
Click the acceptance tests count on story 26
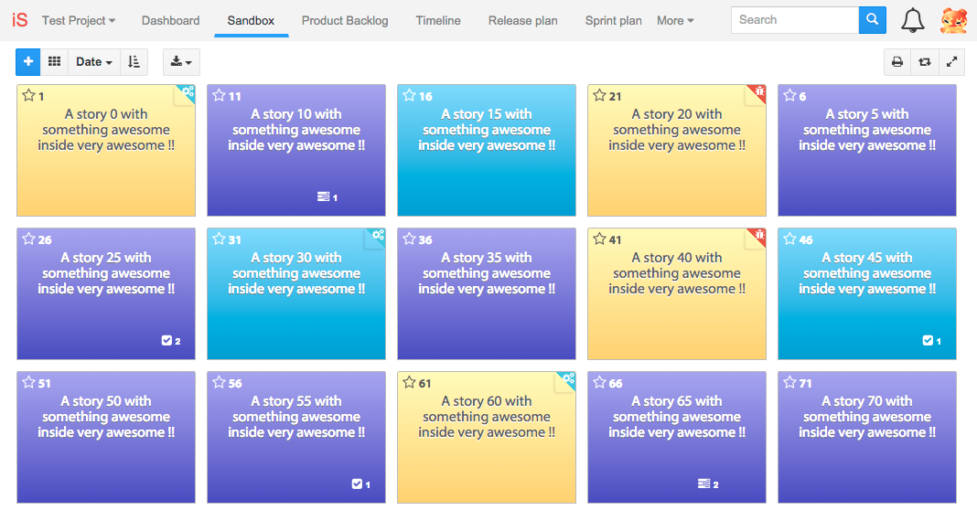pyautogui.click(x=171, y=341)
